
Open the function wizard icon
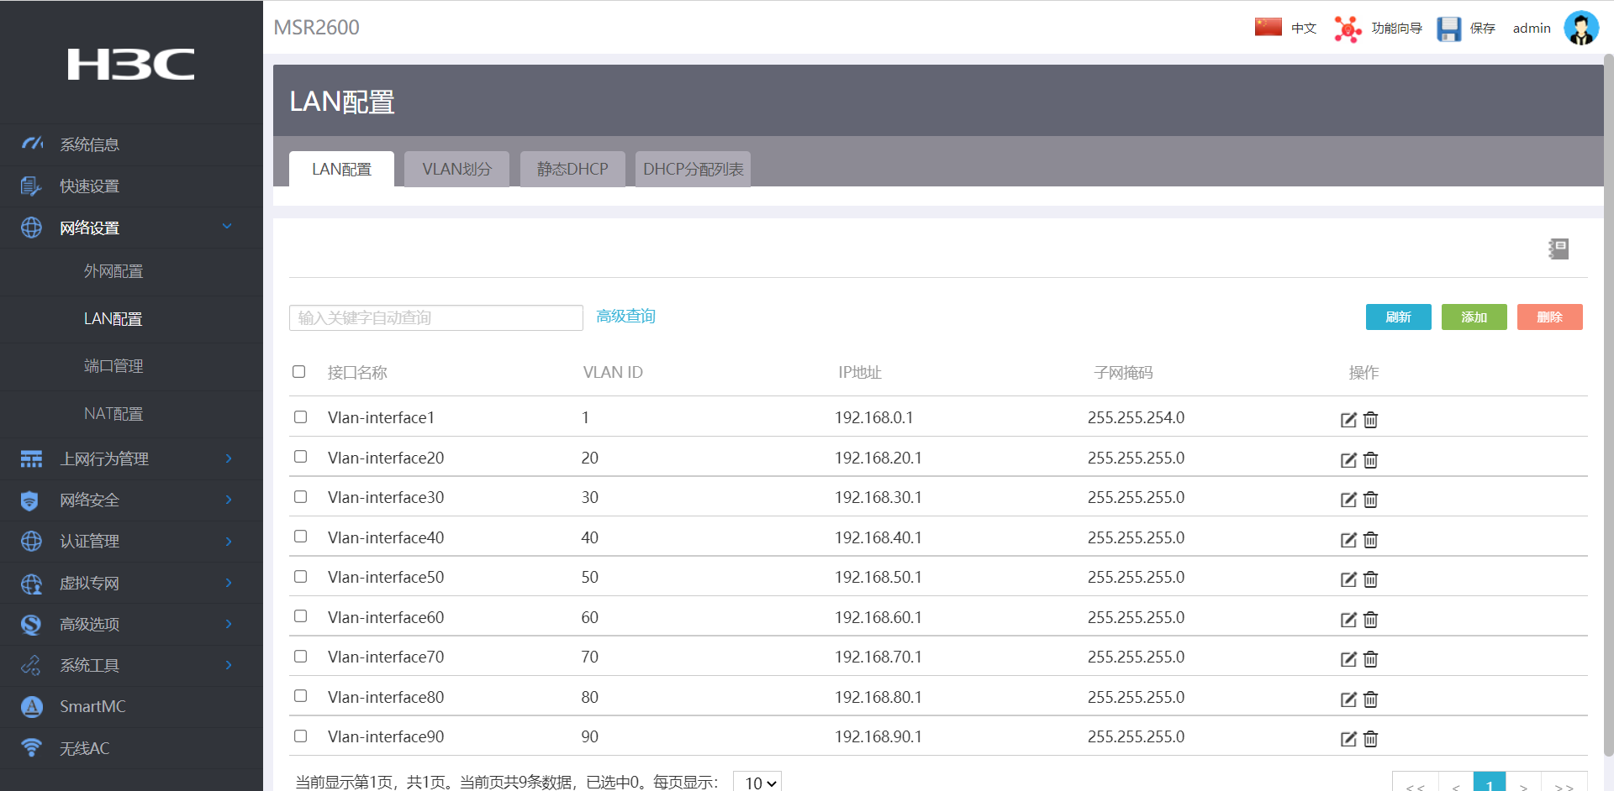(x=1348, y=29)
